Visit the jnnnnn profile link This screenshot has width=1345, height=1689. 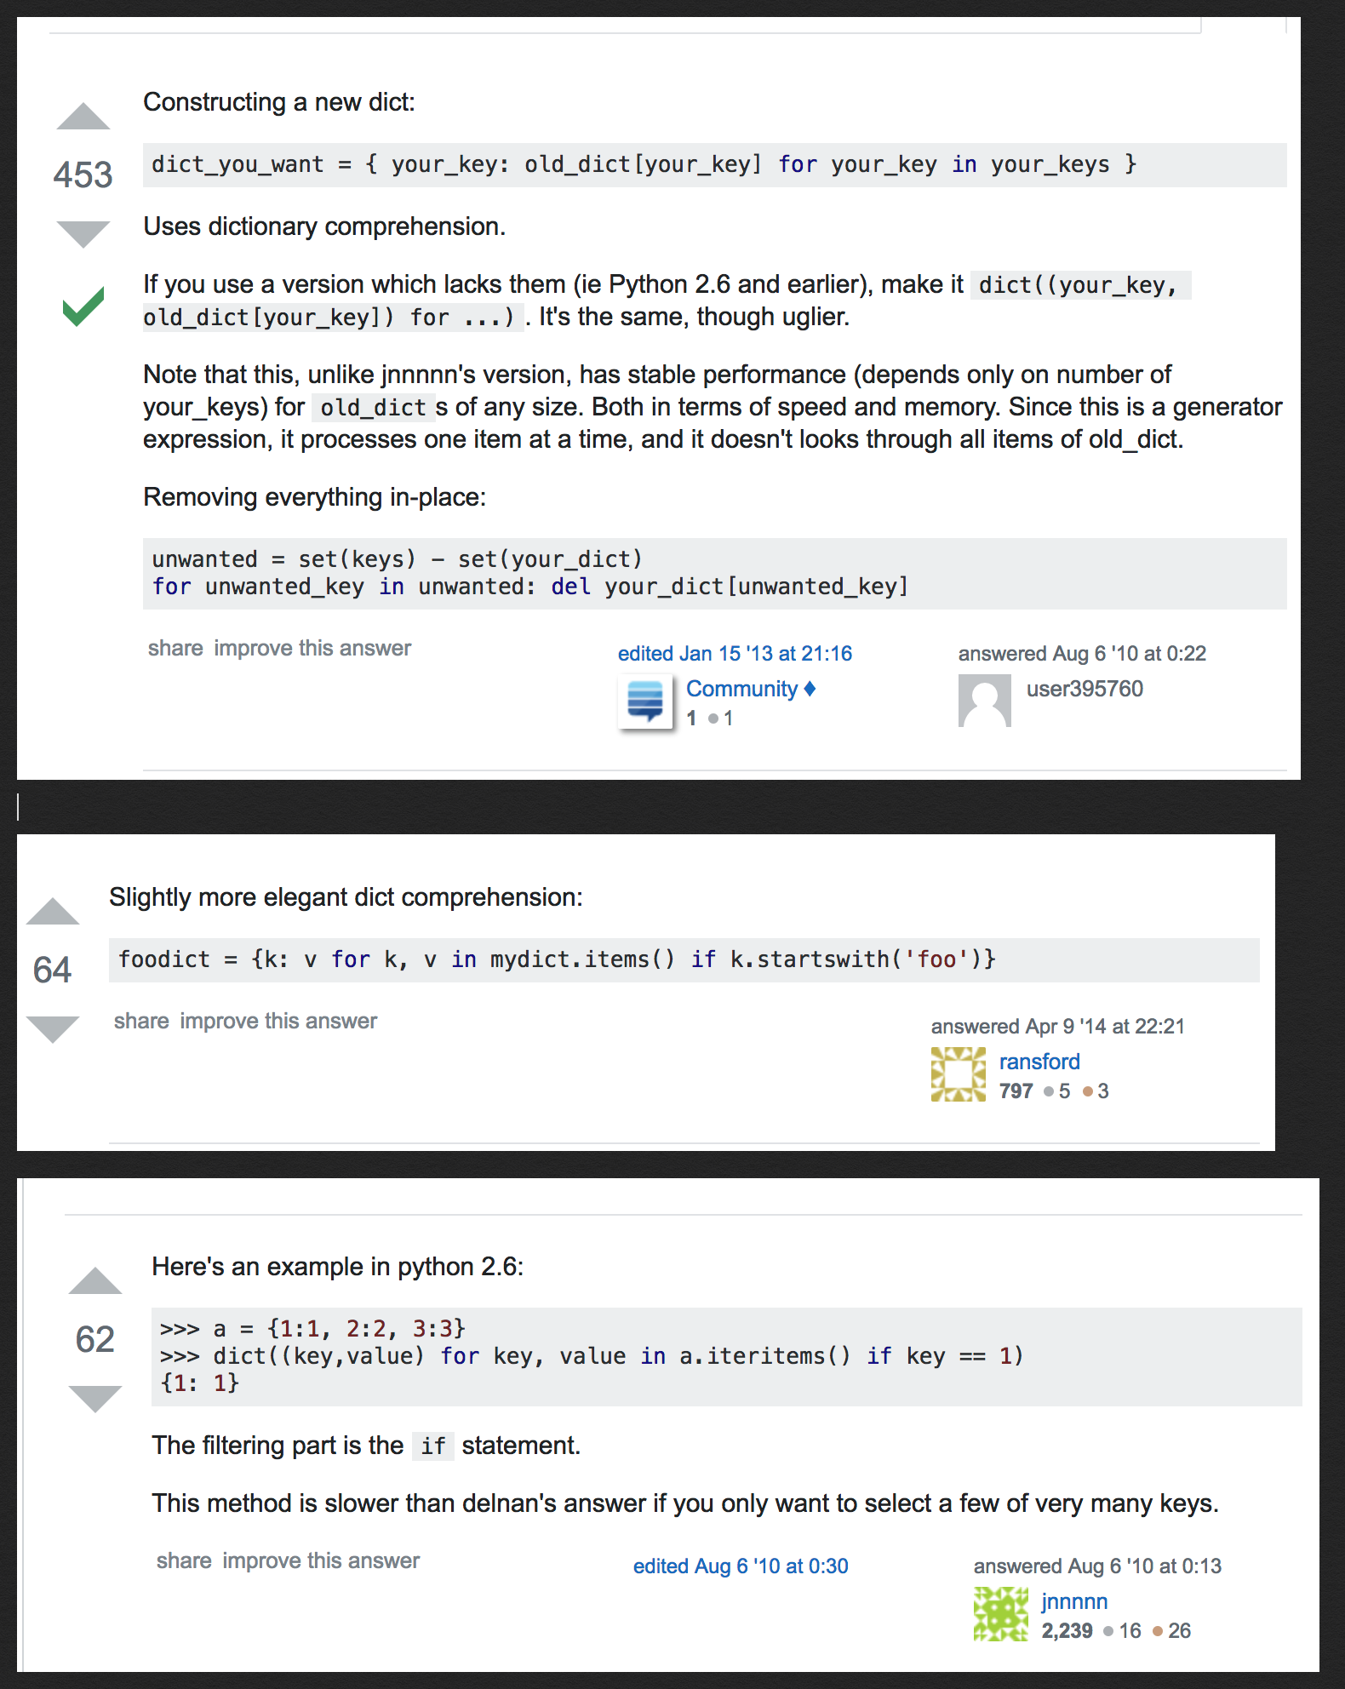pyautogui.click(x=1074, y=1601)
